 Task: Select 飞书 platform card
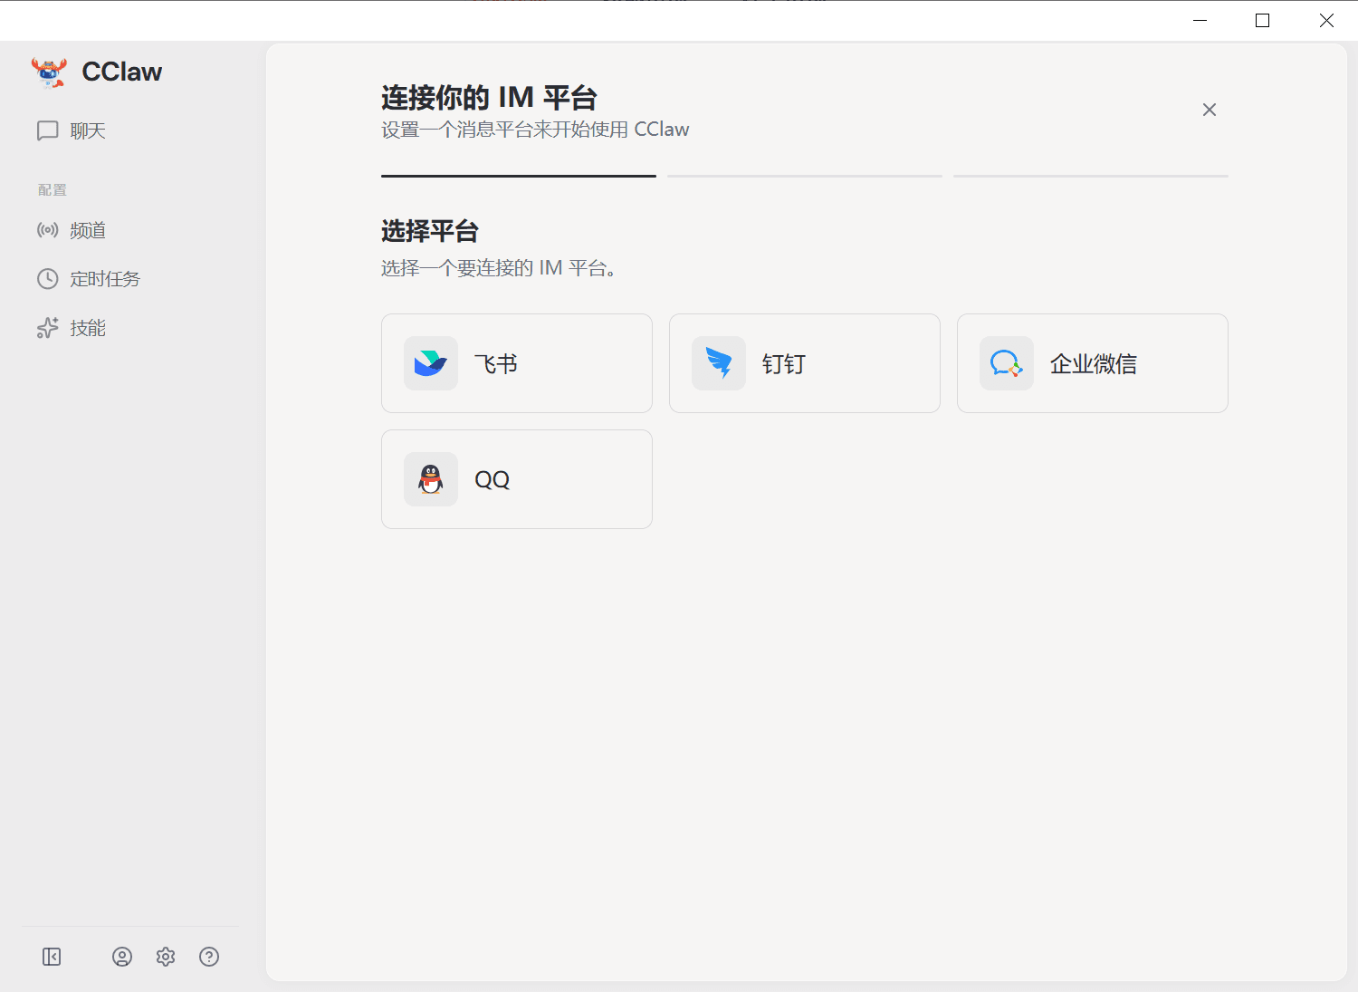[x=517, y=363]
